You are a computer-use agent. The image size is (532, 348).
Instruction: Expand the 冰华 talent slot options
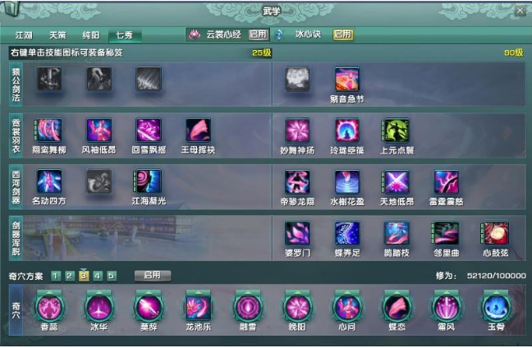tap(99, 307)
